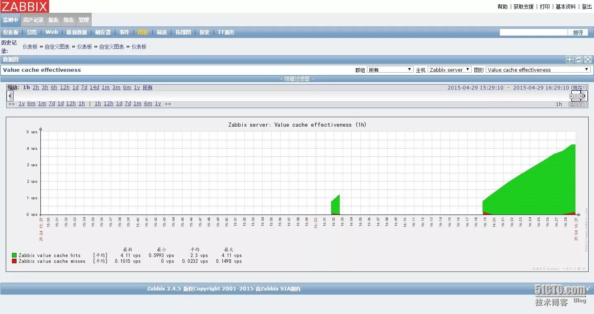This screenshot has width=594, height=314.
Task: Switch to the 资产记录 tab
Action: [x=33, y=19]
